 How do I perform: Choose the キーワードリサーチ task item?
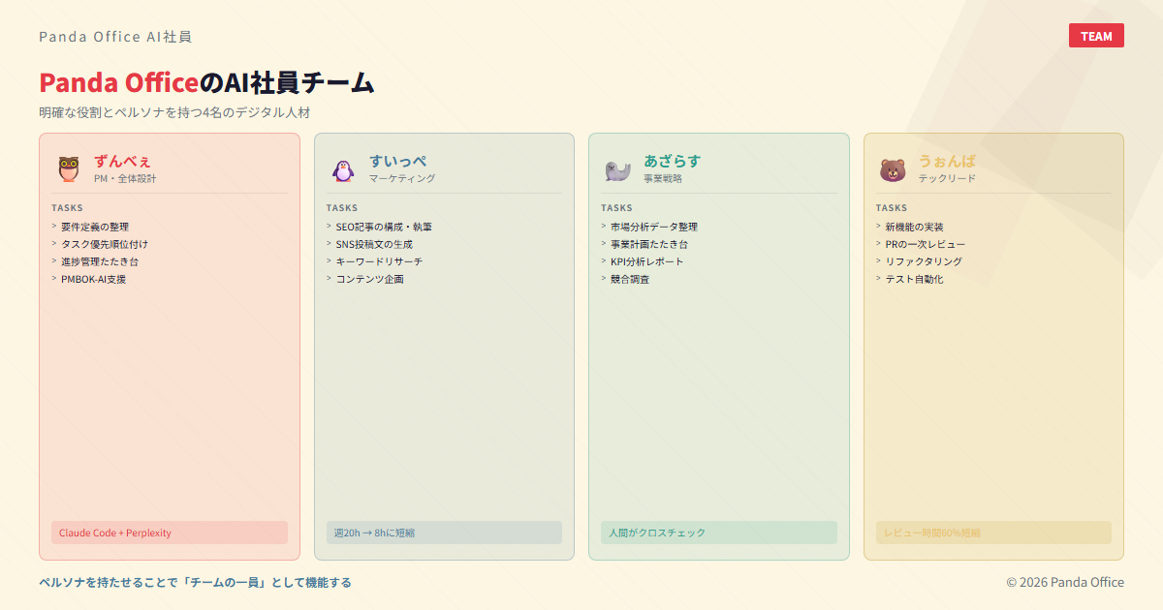point(379,261)
